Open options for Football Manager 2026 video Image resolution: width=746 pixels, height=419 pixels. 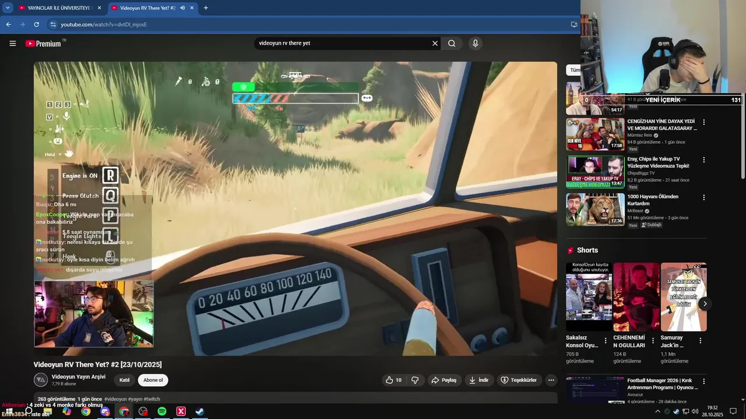703,382
